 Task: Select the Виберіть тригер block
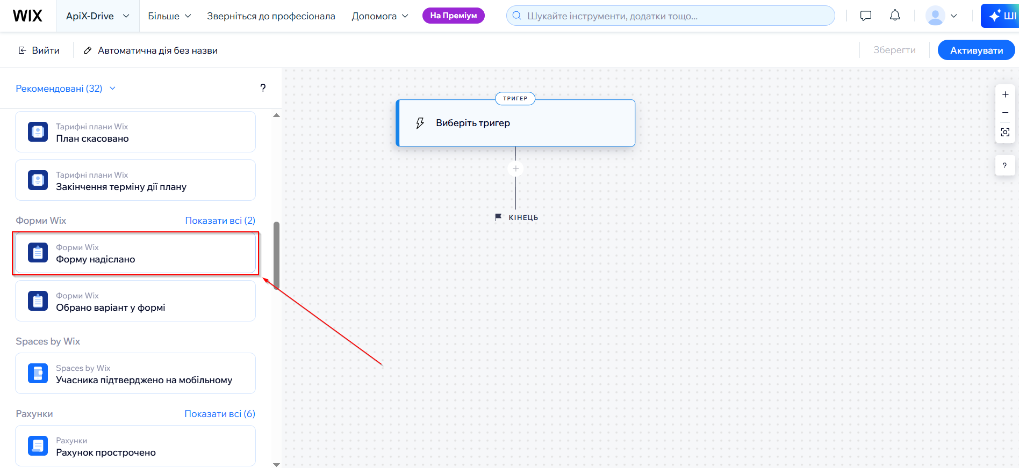pyautogui.click(x=515, y=123)
